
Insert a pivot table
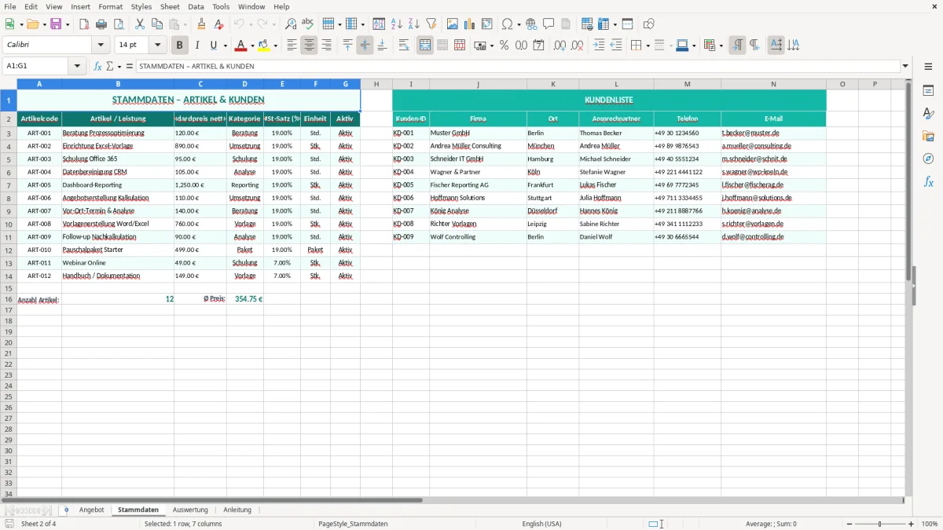click(x=487, y=24)
